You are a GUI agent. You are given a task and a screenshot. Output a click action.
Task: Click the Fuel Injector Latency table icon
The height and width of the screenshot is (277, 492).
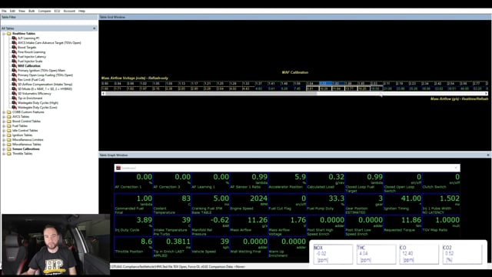click(x=14, y=56)
